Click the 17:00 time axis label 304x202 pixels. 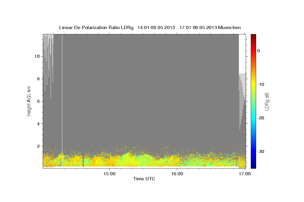[245, 174]
